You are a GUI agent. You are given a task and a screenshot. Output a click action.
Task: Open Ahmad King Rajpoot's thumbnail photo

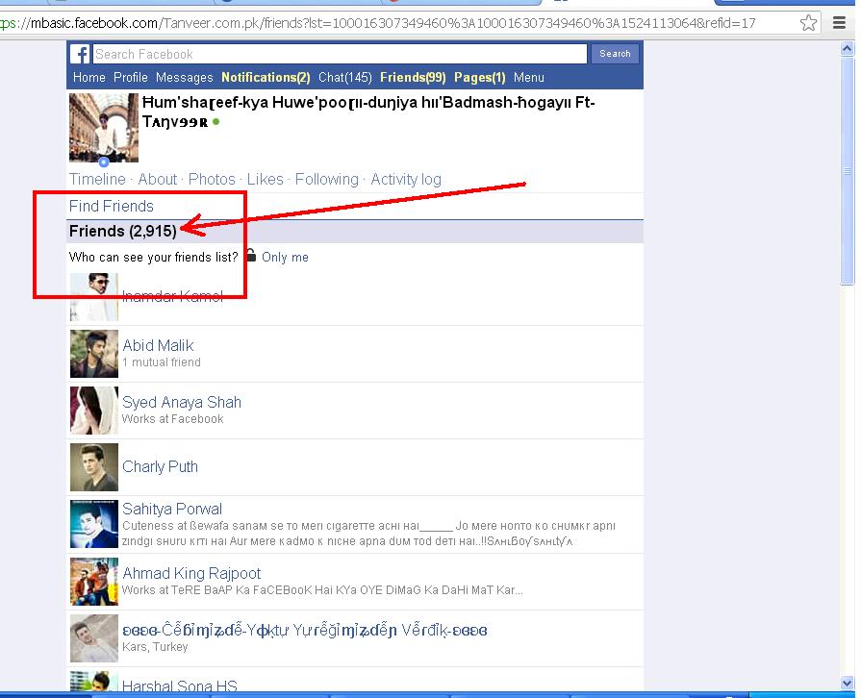pos(94,582)
